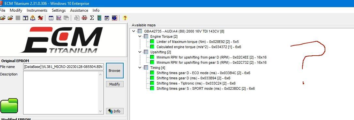Open the File menu
Image resolution: width=354 pixels, height=120 pixels.
tap(3, 10)
